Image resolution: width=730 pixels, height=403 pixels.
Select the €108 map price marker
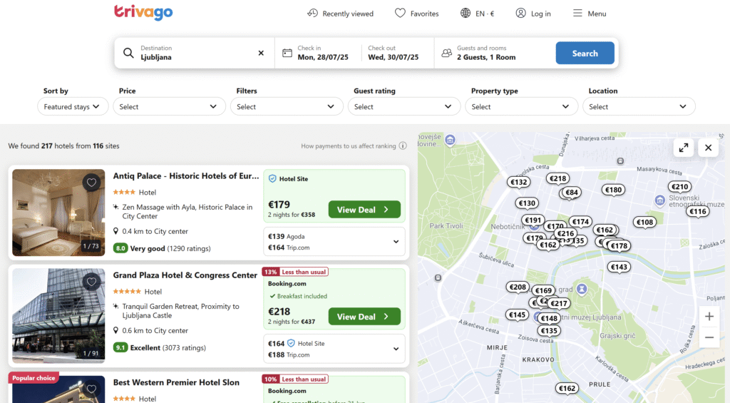644,223
